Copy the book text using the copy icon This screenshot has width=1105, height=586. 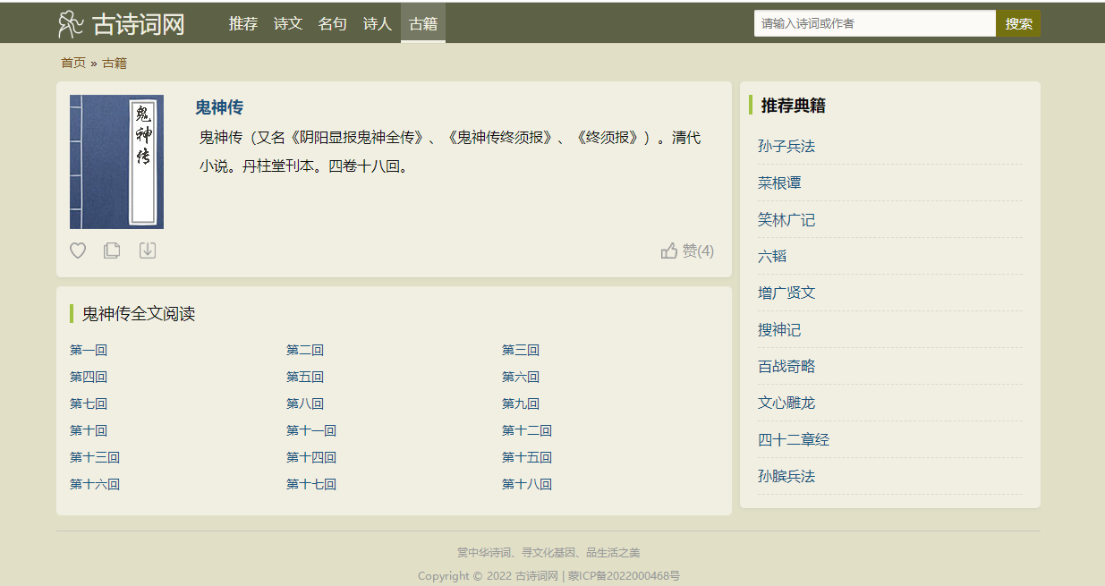click(112, 251)
